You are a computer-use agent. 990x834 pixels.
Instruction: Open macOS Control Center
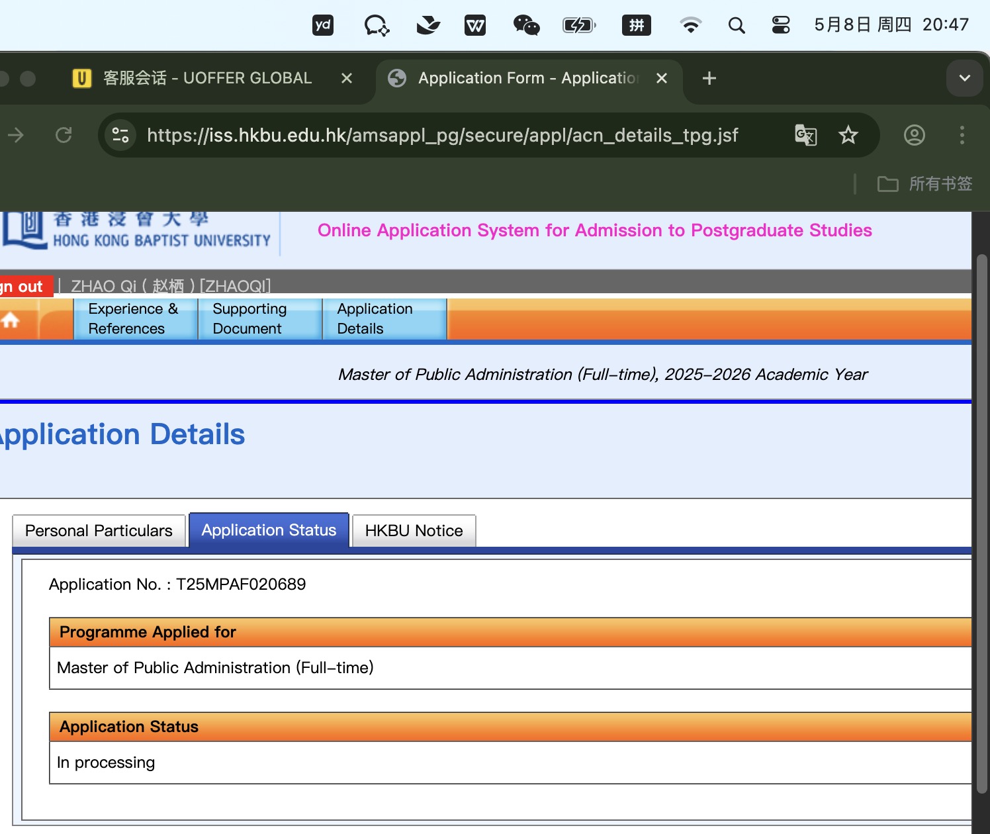pyautogui.click(x=781, y=25)
